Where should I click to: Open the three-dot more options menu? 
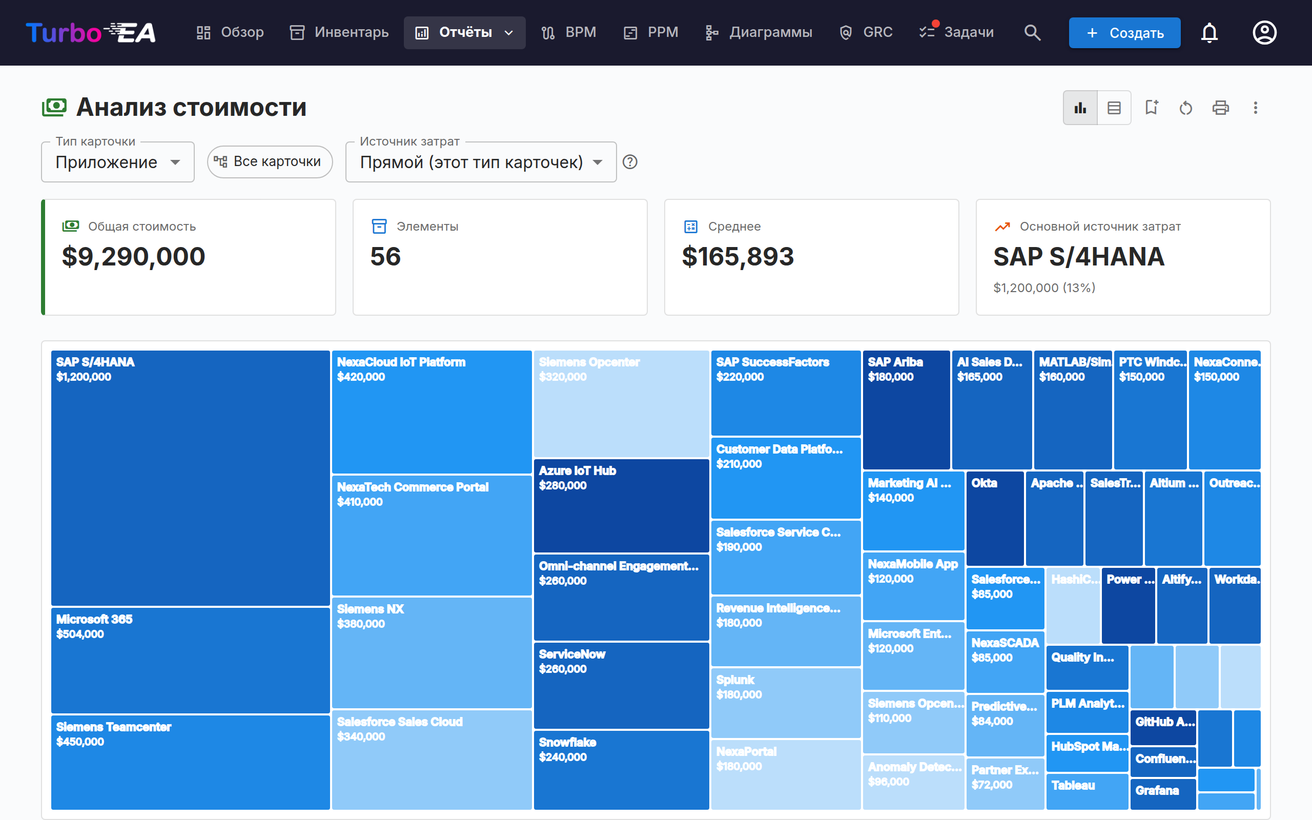[1255, 108]
